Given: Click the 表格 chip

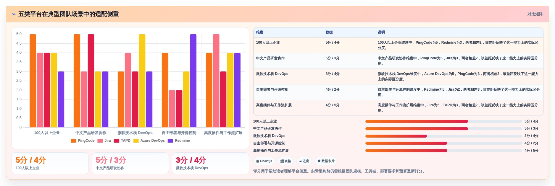Looking at the screenshot, I should pyautogui.click(x=286, y=161).
